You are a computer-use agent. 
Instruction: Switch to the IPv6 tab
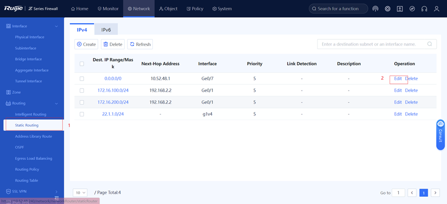tap(106, 30)
